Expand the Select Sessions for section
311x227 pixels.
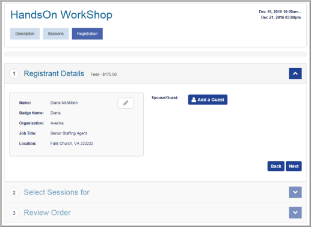pyautogui.click(x=295, y=192)
